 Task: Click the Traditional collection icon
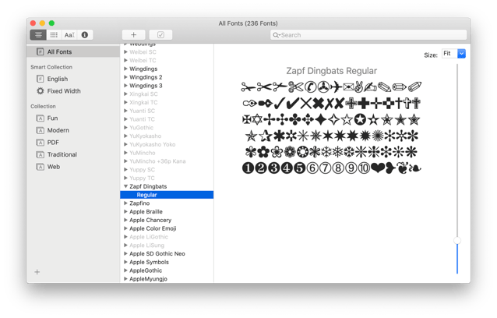[x=40, y=155]
